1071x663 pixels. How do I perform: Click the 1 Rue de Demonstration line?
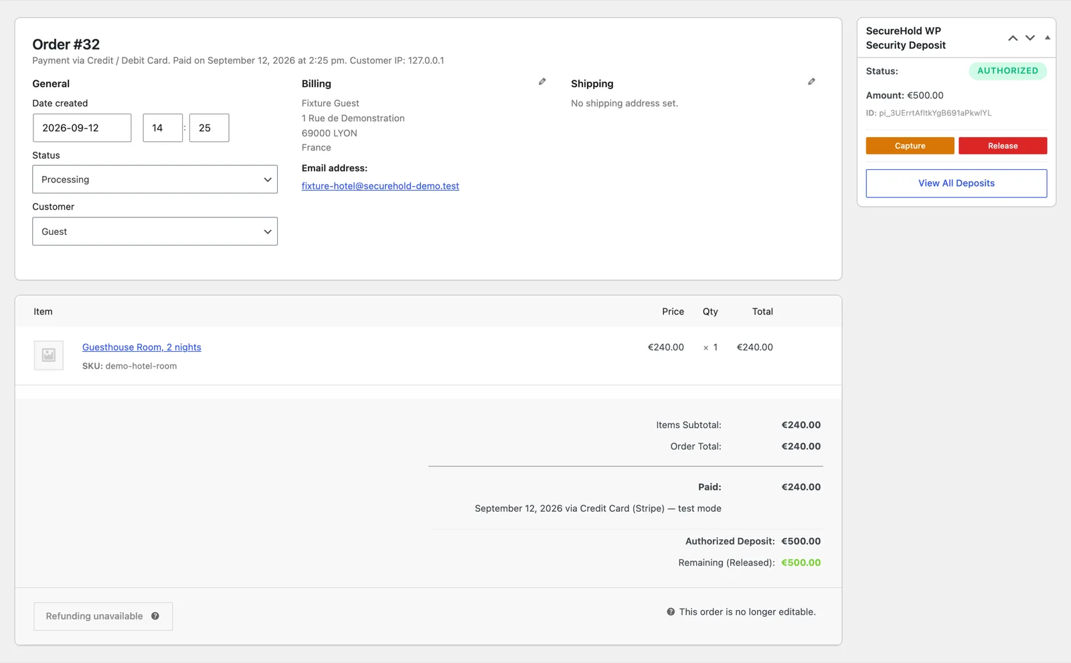coord(353,118)
